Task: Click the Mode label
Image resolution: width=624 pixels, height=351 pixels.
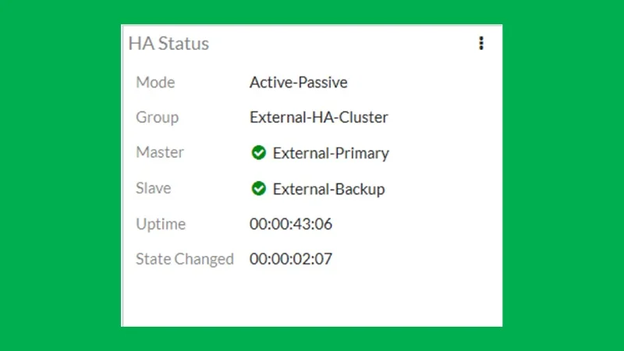Action: pyautogui.click(x=155, y=83)
